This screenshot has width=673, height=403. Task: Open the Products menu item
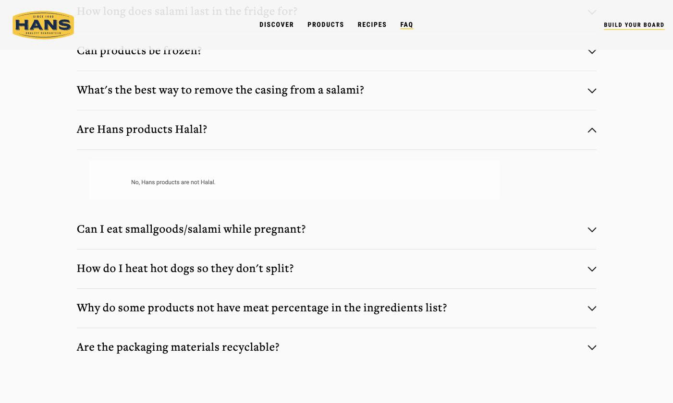tap(326, 25)
